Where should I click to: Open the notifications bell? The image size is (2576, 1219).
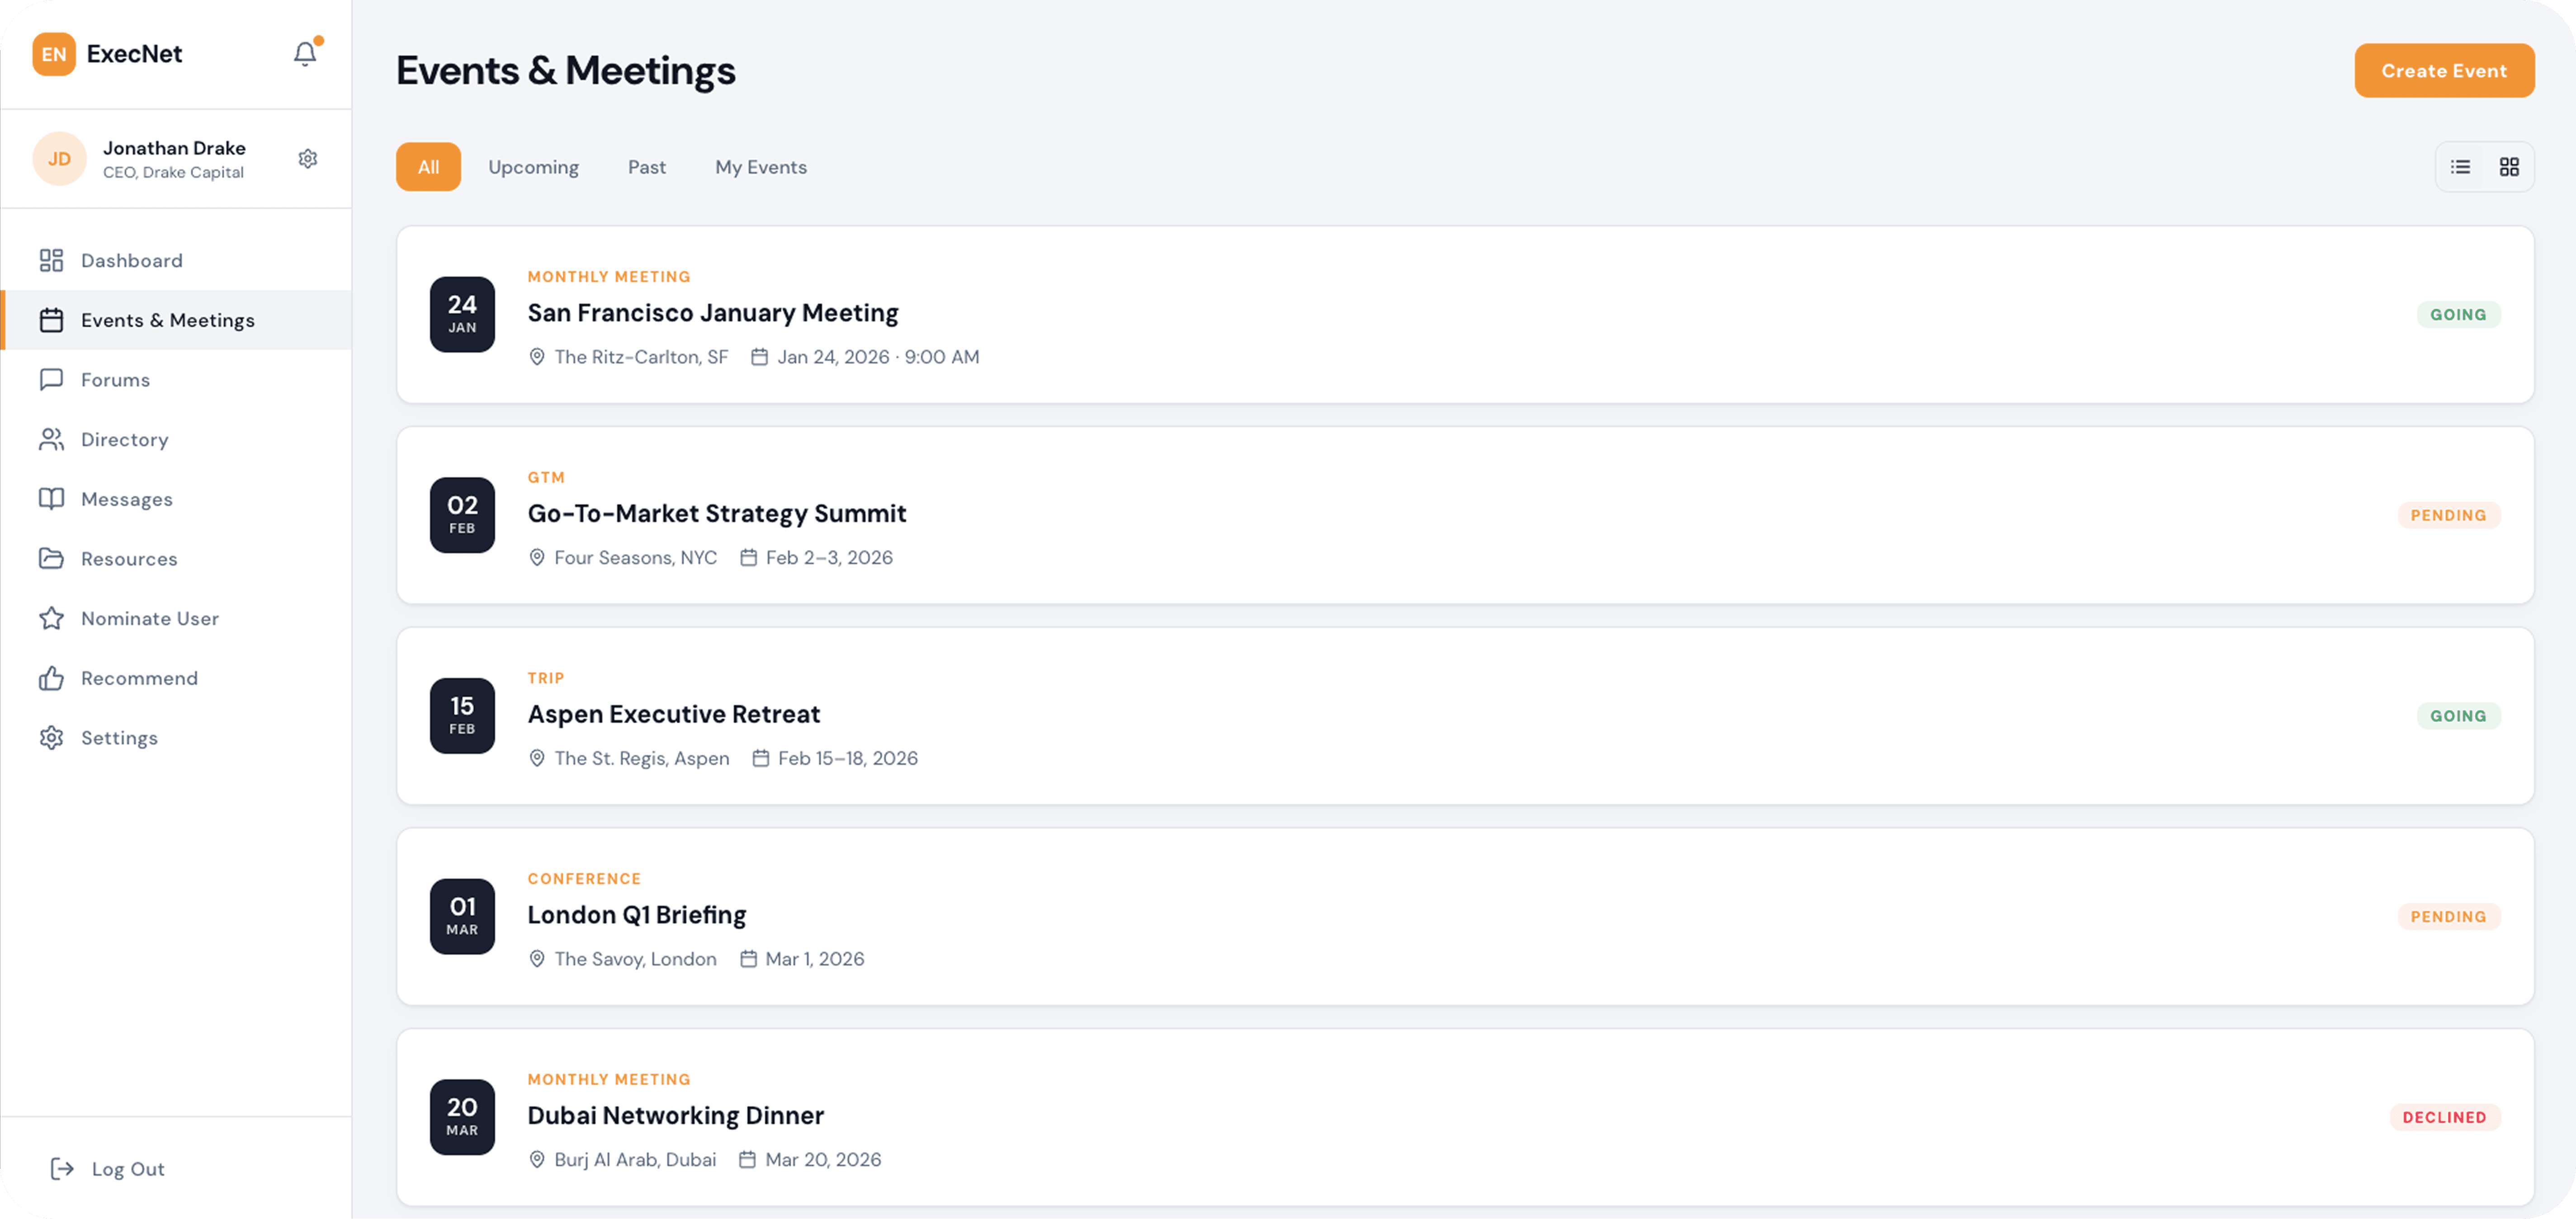click(305, 54)
